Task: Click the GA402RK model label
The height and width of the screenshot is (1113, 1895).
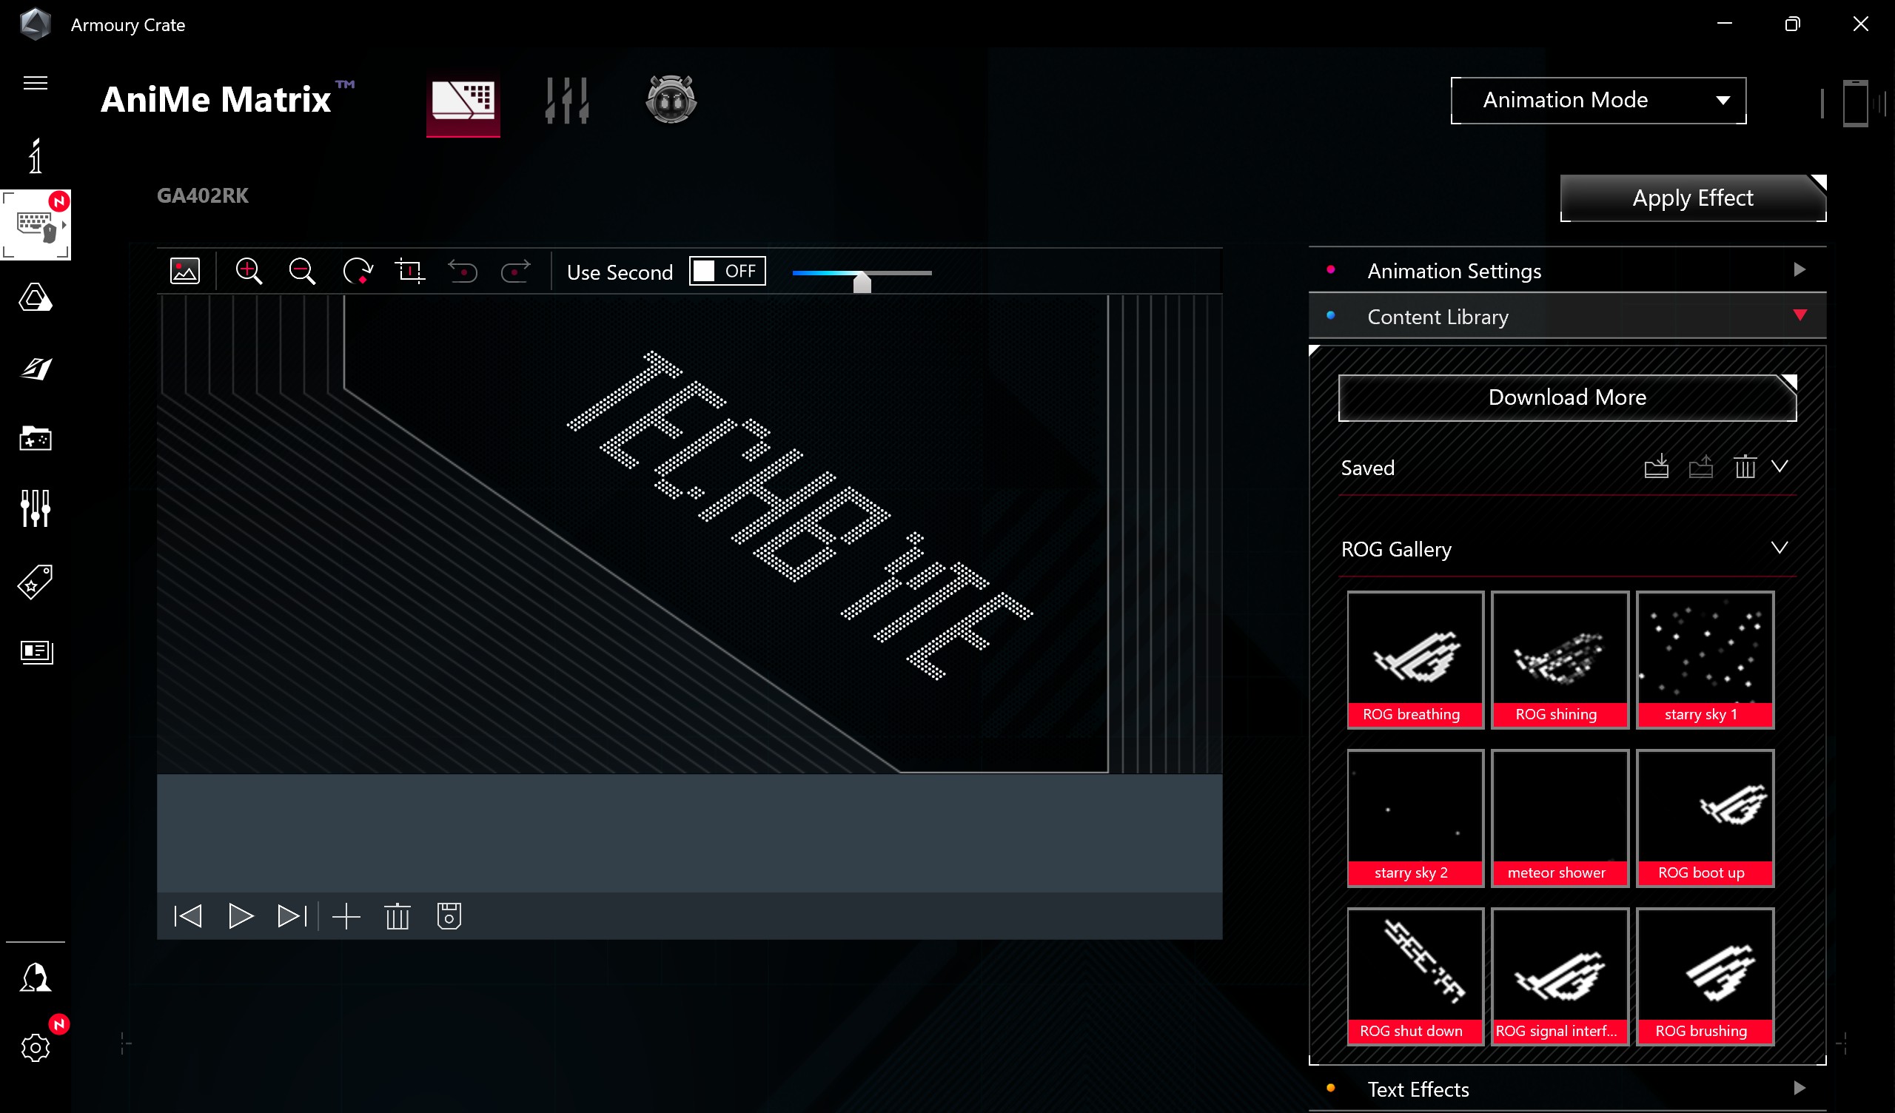Action: tap(202, 195)
